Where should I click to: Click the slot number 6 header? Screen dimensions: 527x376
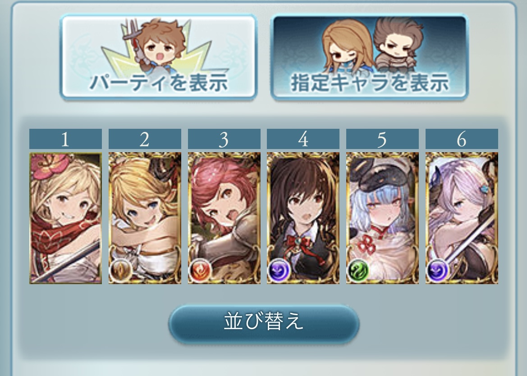coord(462,139)
